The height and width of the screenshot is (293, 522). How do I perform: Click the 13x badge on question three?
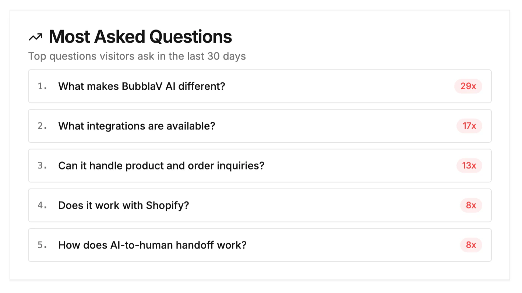[469, 165]
